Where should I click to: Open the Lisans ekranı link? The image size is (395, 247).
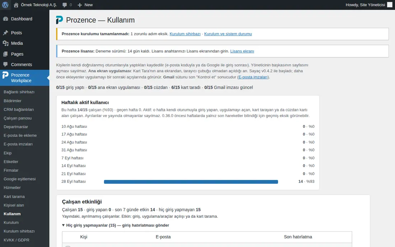pos(242,51)
